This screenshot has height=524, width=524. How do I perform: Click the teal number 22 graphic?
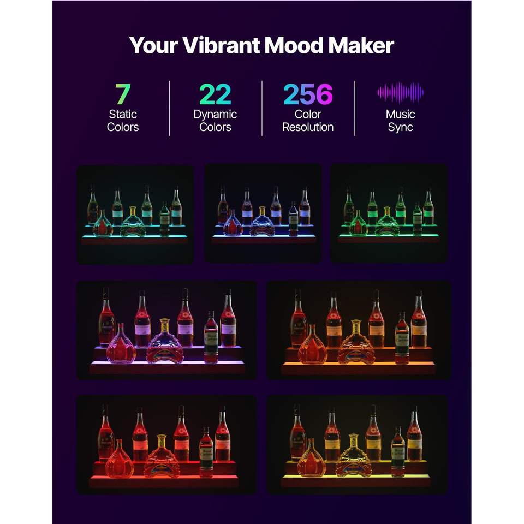tap(215, 94)
